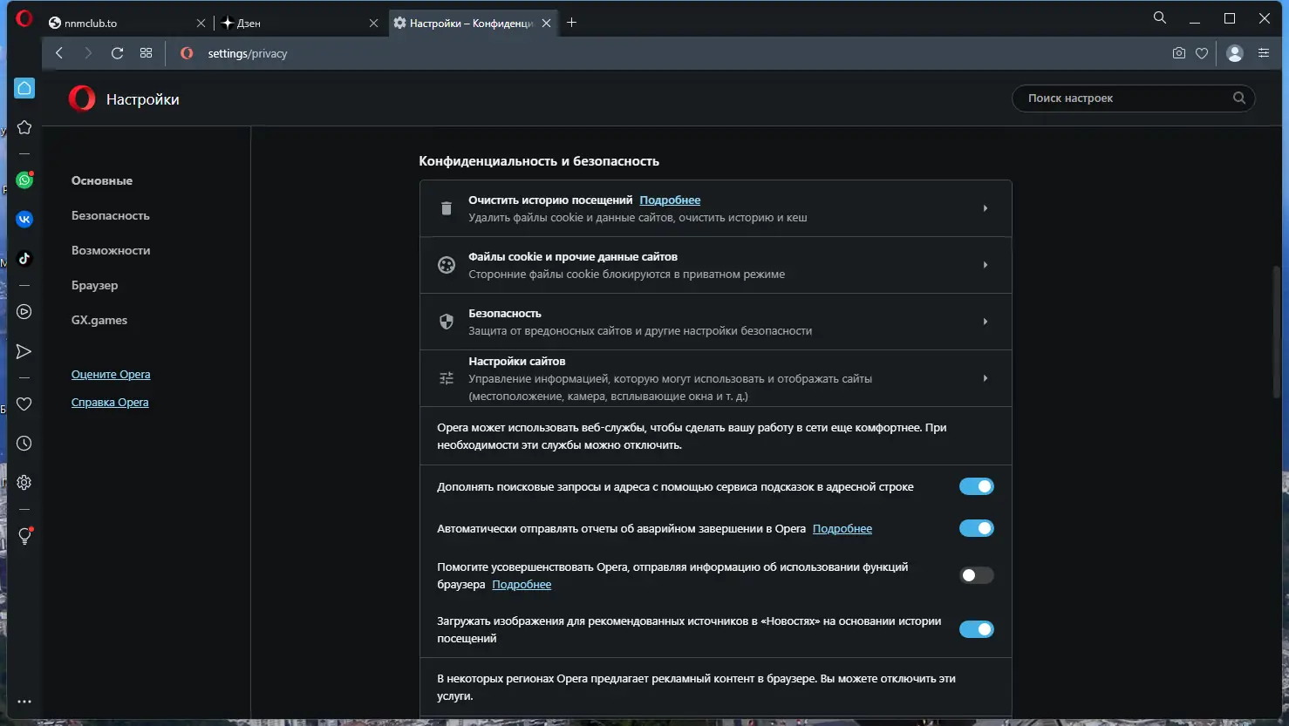Click the snapshot camera icon in address bar
The image size is (1289, 726).
[x=1179, y=53]
